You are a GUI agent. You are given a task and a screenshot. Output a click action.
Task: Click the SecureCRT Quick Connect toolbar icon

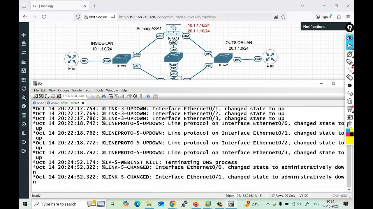pos(41,96)
